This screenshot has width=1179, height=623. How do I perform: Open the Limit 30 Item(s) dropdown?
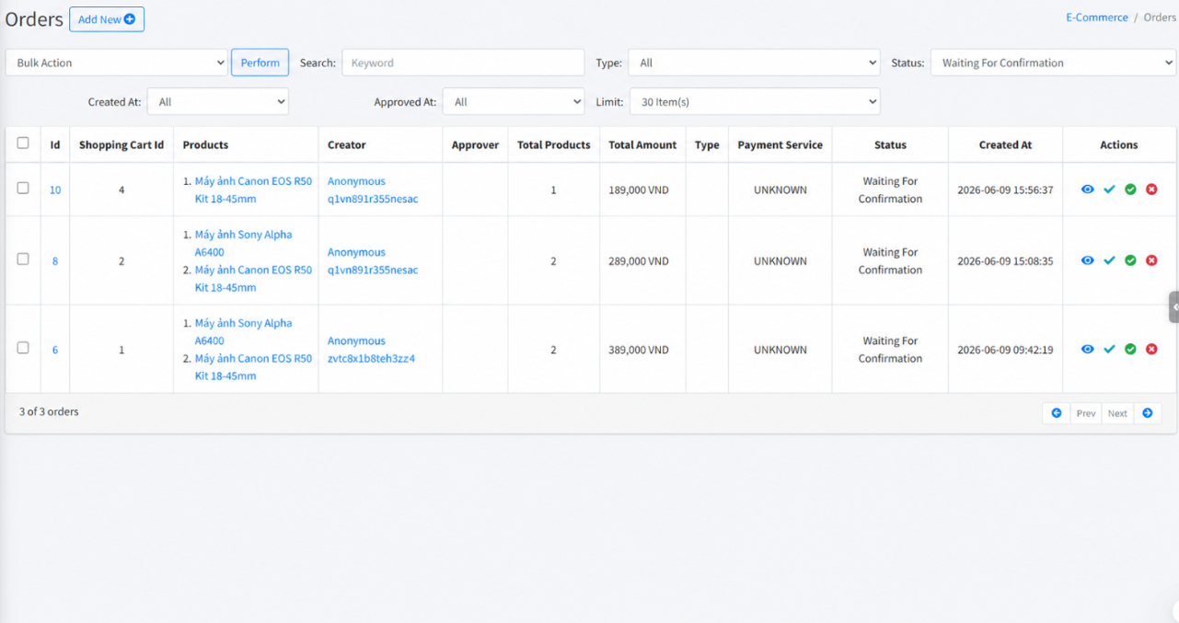[755, 101]
